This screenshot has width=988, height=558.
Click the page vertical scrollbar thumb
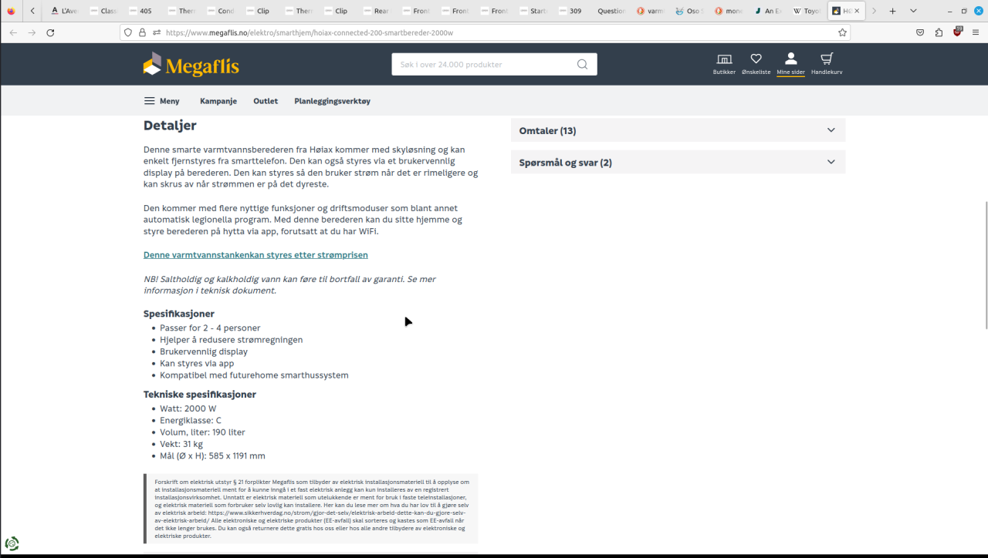pyautogui.click(x=985, y=265)
